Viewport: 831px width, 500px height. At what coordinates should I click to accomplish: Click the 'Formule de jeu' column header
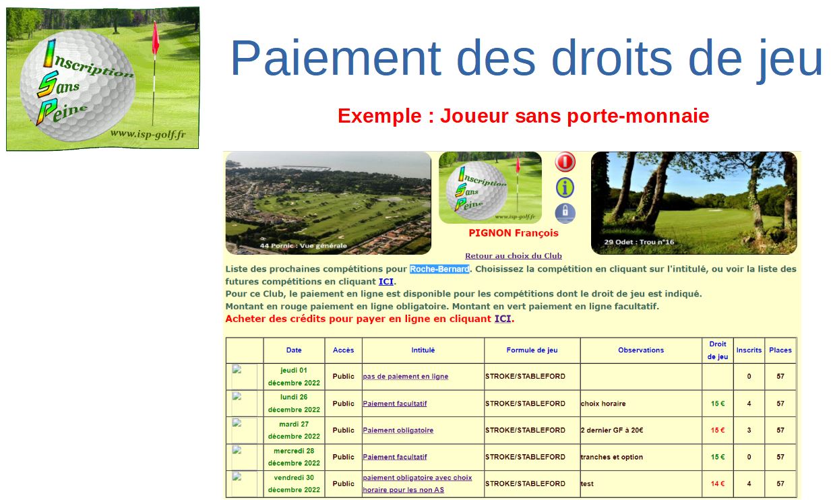[x=532, y=350]
